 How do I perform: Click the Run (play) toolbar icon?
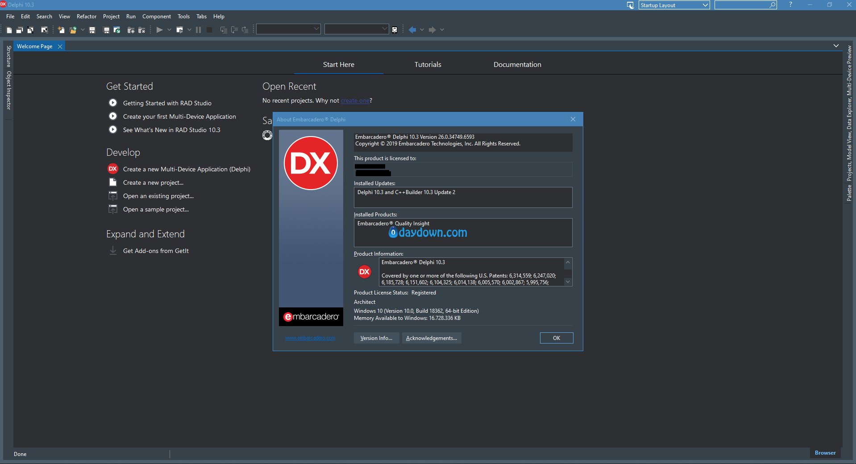click(159, 30)
